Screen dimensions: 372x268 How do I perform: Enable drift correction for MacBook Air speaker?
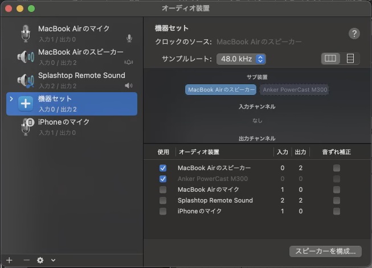[337, 168]
